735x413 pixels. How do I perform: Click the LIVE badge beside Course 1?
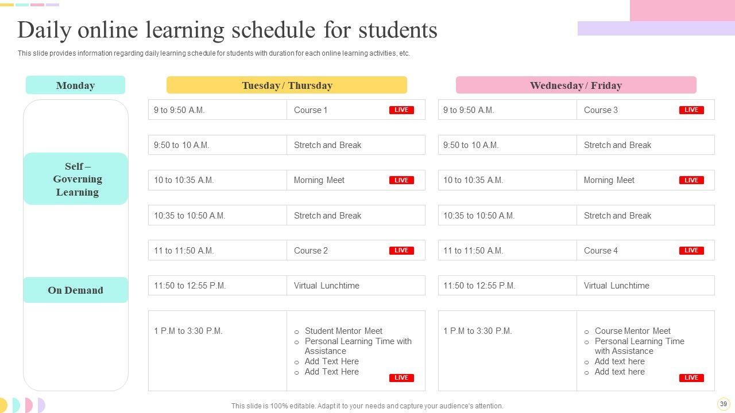[x=401, y=110]
